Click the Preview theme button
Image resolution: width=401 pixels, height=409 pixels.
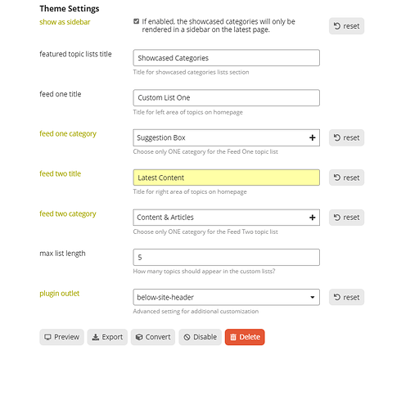click(61, 337)
